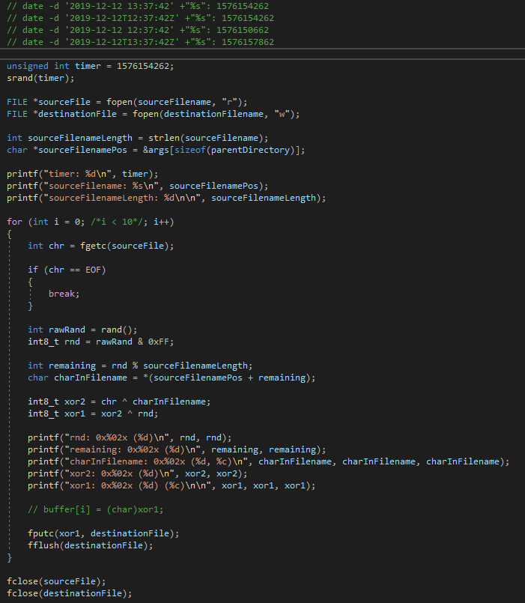
Task: Click the break statement
Action: coord(63,294)
